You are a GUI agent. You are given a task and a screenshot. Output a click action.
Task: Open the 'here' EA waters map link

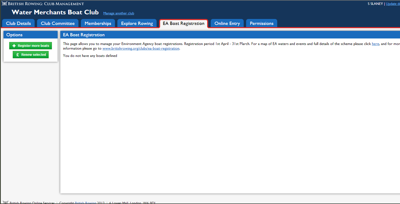point(375,44)
